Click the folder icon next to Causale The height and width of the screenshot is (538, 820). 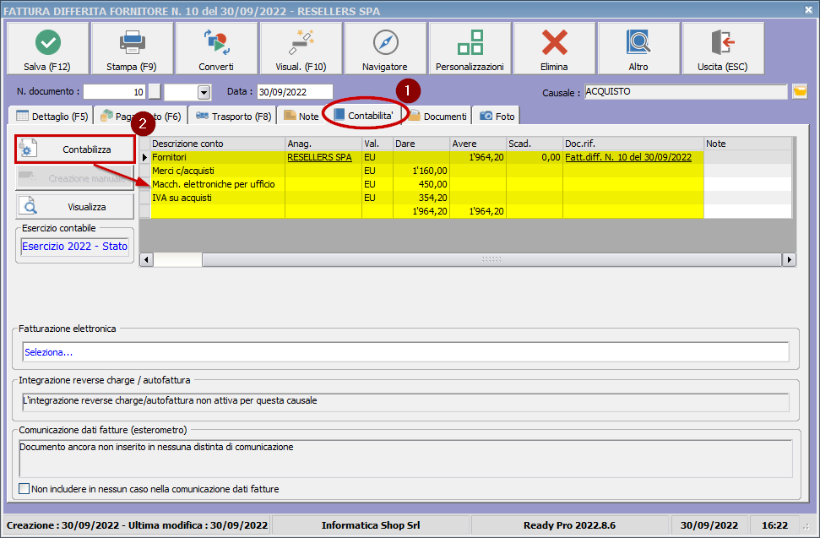(x=800, y=92)
